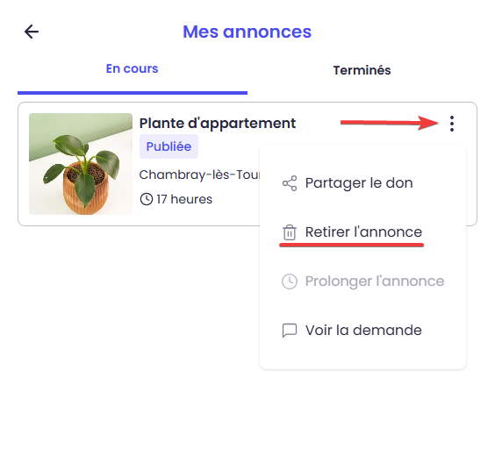The image size is (495, 449).
Task: Click the greyed clock icon beside Prolonger
Action: (x=290, y=282)
